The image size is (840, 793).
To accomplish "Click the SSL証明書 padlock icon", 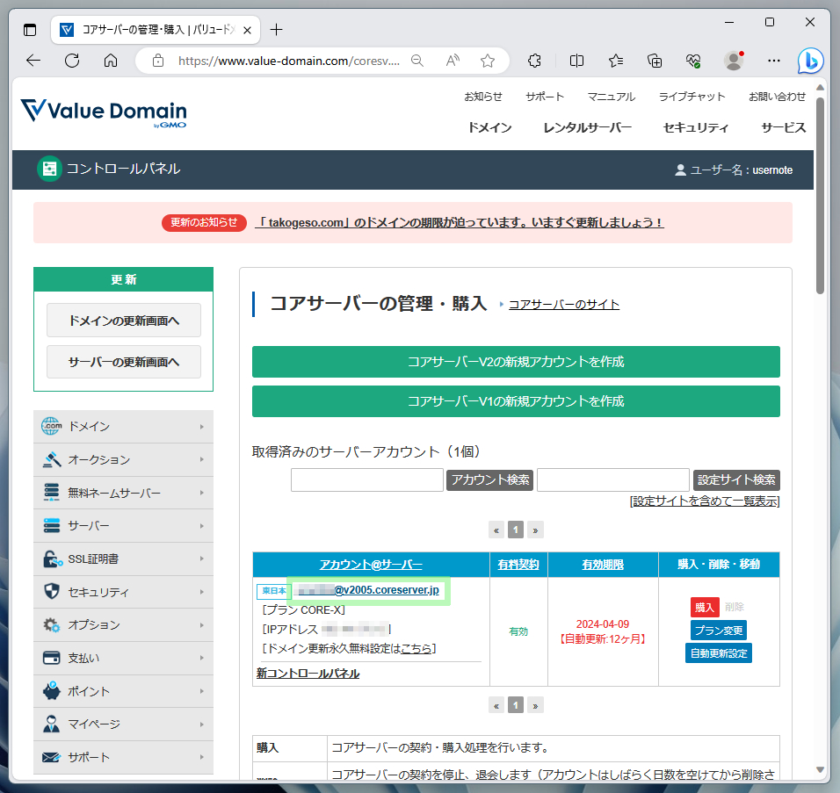I will tap(52, 559).
